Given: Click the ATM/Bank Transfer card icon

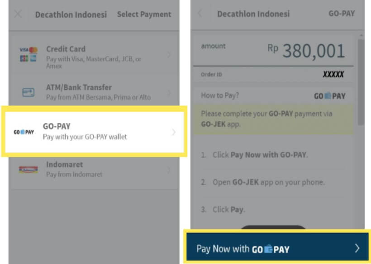Looking at the screenshot, I should [x=29, y=92].
